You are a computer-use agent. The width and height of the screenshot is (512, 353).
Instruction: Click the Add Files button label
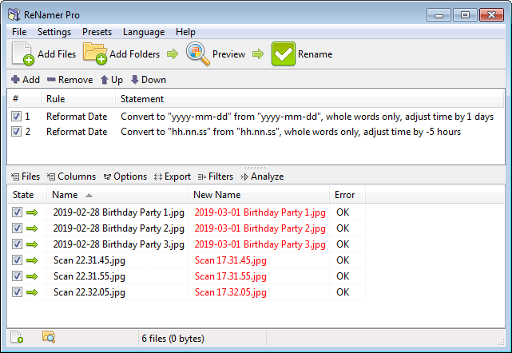[57, 54]
